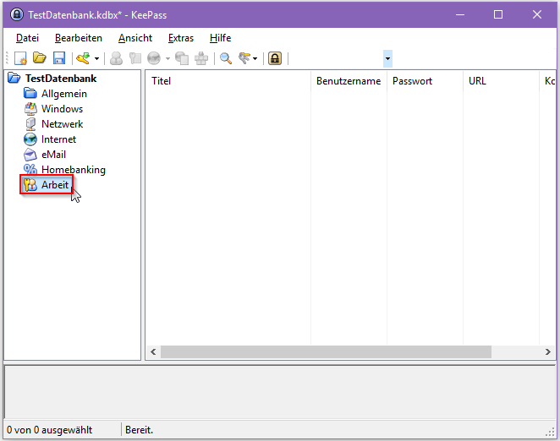This screenshot has width=560, height=441.
Task: Click the Find magnifying glass icon
Action: (x=226, y=58)
